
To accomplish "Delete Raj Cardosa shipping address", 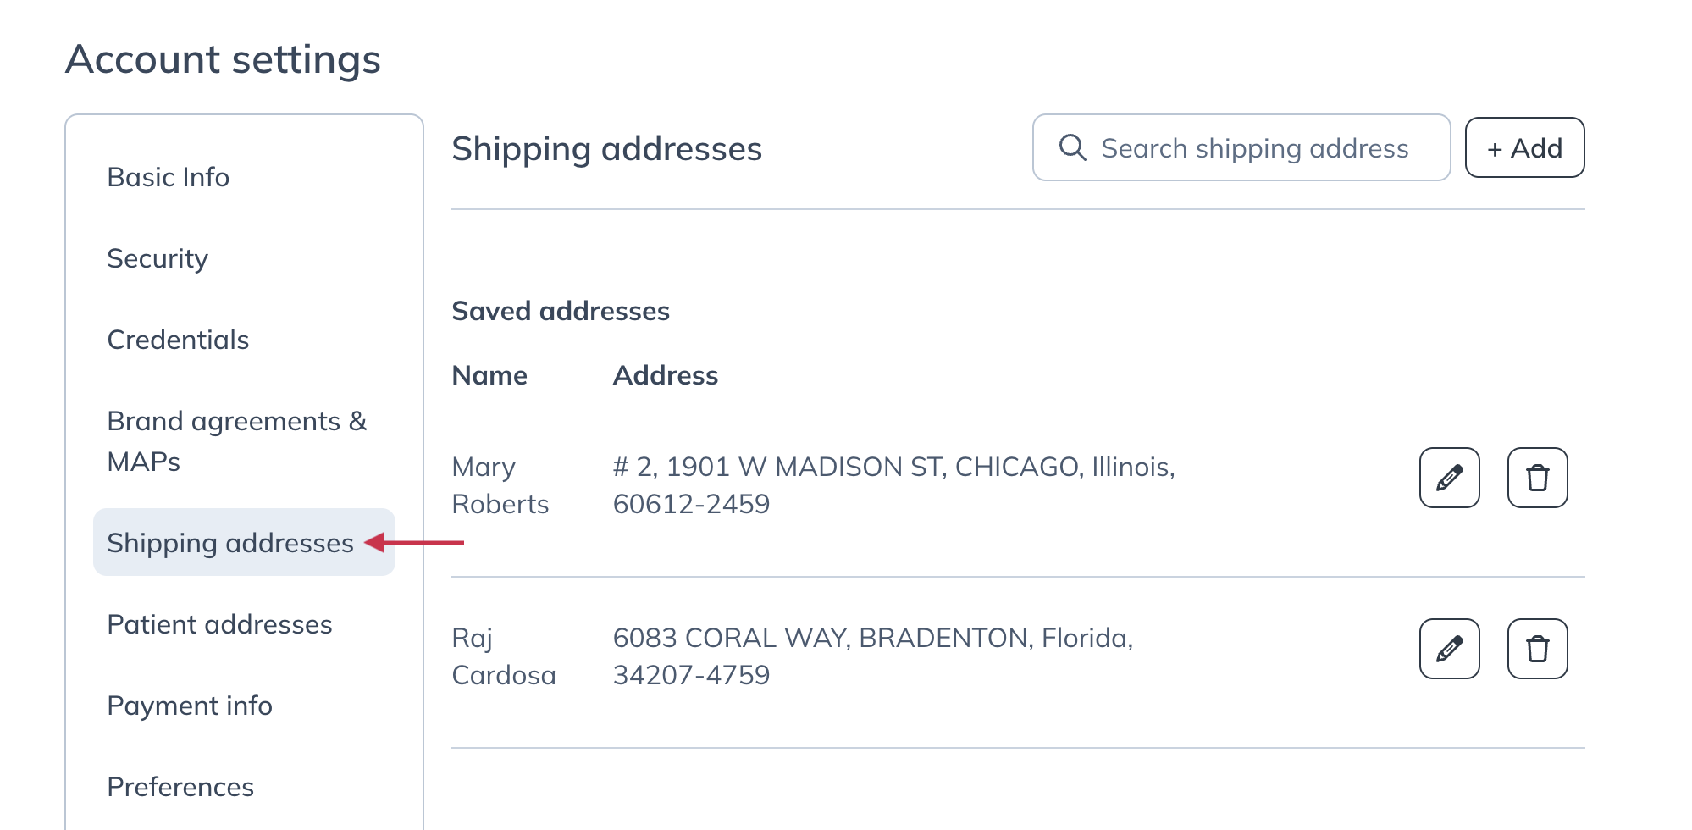I will (x=1537, y=649).
